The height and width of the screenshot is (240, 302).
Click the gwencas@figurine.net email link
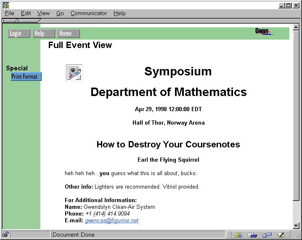111,221
